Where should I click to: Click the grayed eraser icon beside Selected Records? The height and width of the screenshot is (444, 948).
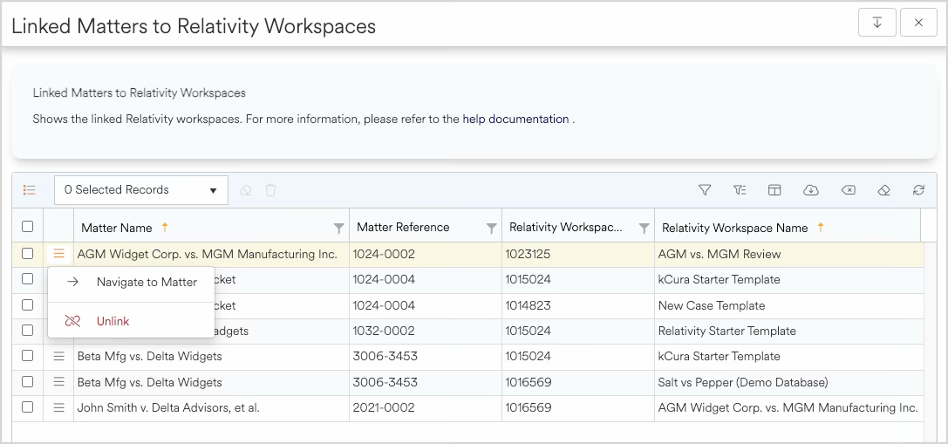245,190
